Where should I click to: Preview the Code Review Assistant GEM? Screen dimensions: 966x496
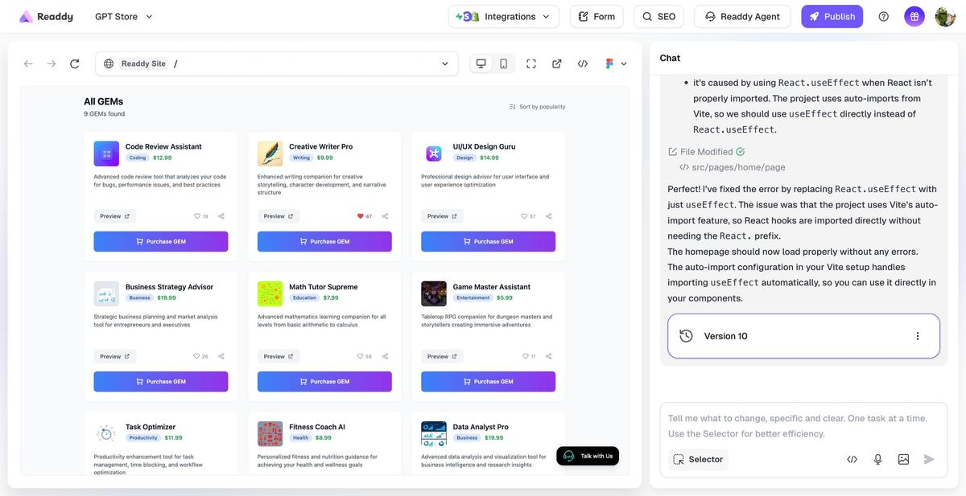click(115, 216)
